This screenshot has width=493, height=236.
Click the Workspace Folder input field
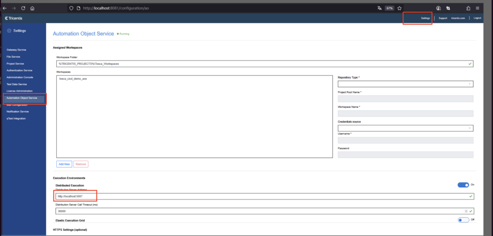click(265, 64)
